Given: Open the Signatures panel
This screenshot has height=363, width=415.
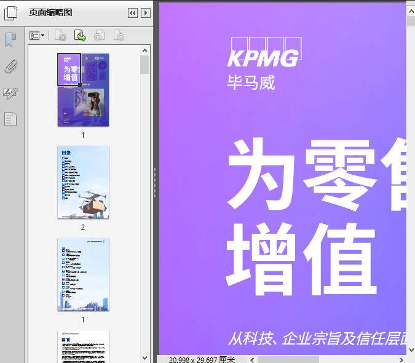Looking at the screenshot, I should click(10, 93).
